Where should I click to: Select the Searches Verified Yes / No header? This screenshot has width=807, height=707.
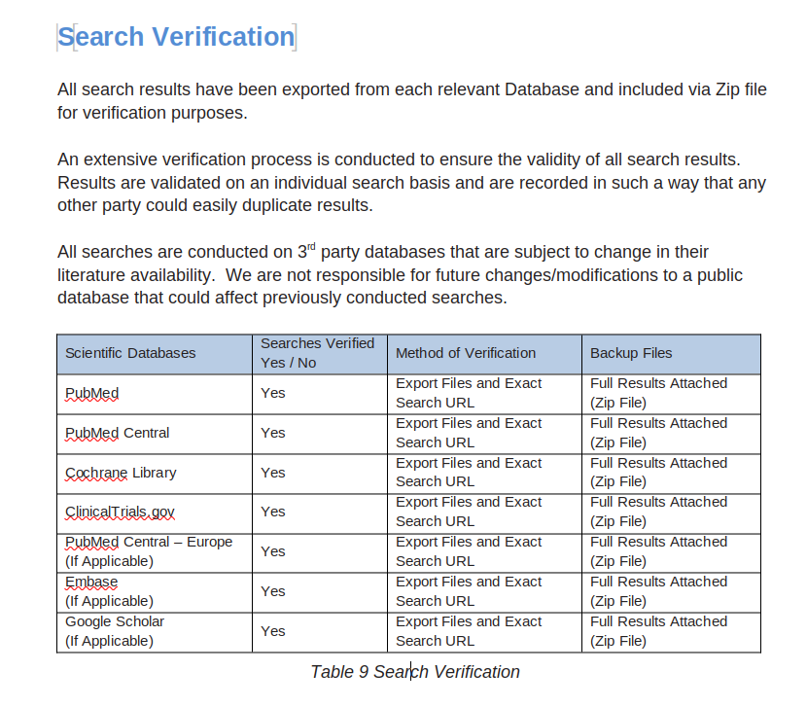click(317, 353)
